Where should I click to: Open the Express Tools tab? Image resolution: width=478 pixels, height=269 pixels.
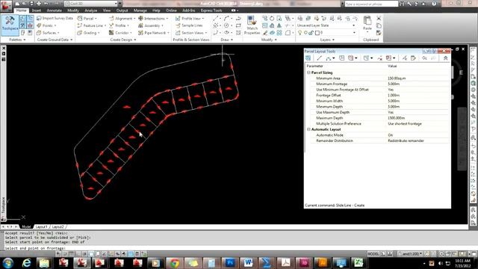211,10
